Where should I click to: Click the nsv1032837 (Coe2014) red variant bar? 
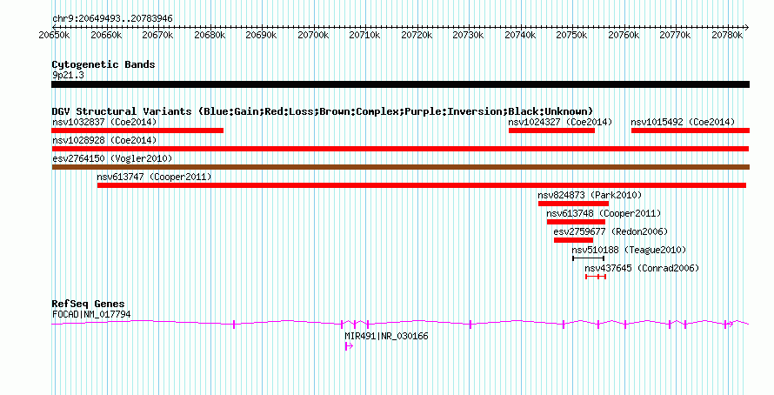tap(137, 131)
